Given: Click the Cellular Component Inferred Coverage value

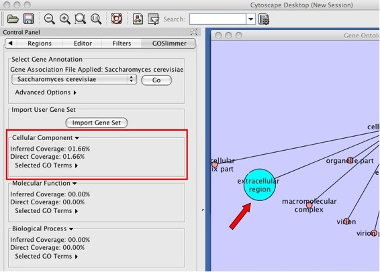Looking at the screenshot, I should coord(79,149).
